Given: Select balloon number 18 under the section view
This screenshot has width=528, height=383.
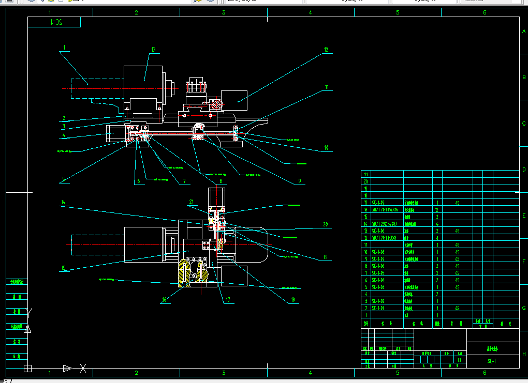Looking at the screenshot, I should pos(292,300).
